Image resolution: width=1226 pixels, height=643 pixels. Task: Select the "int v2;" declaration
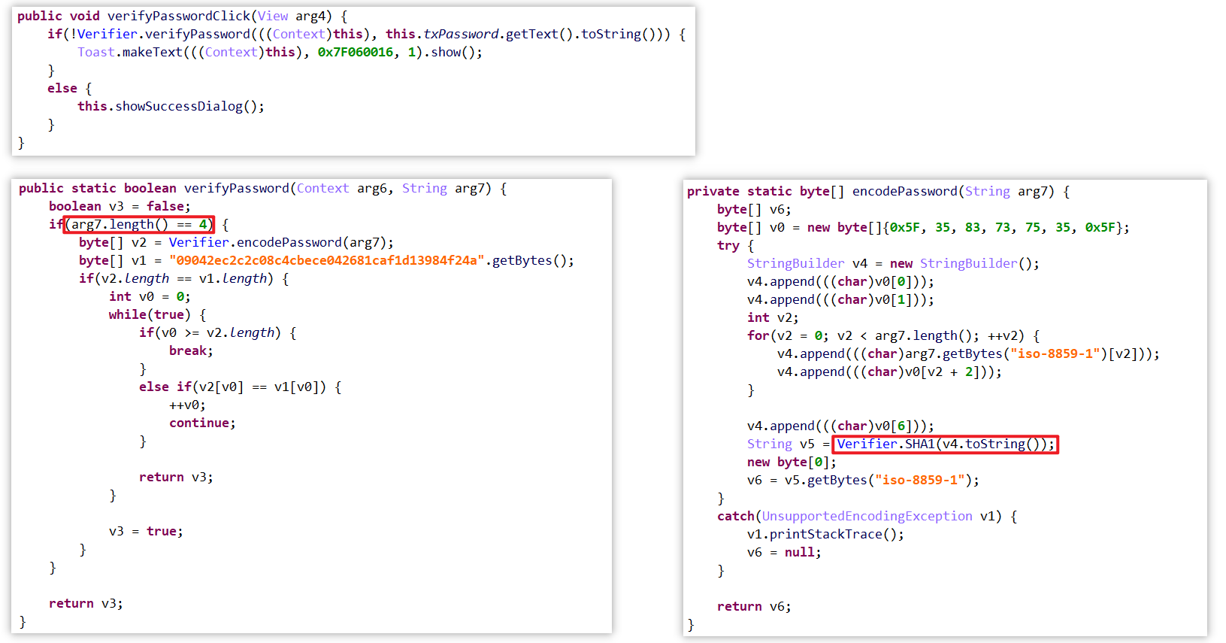(x=773, y=317)
